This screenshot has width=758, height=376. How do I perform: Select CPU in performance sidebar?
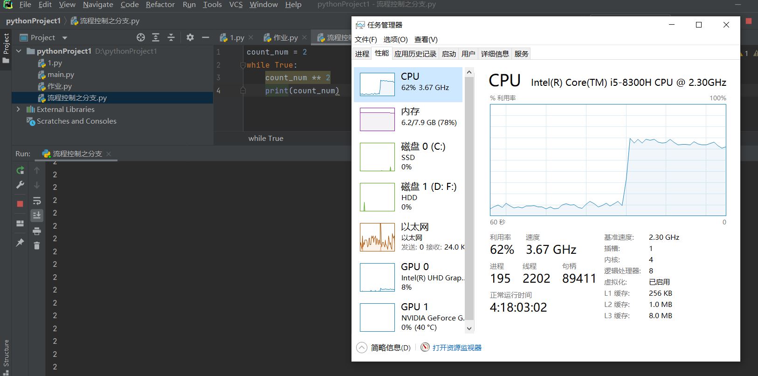[408, 84]
